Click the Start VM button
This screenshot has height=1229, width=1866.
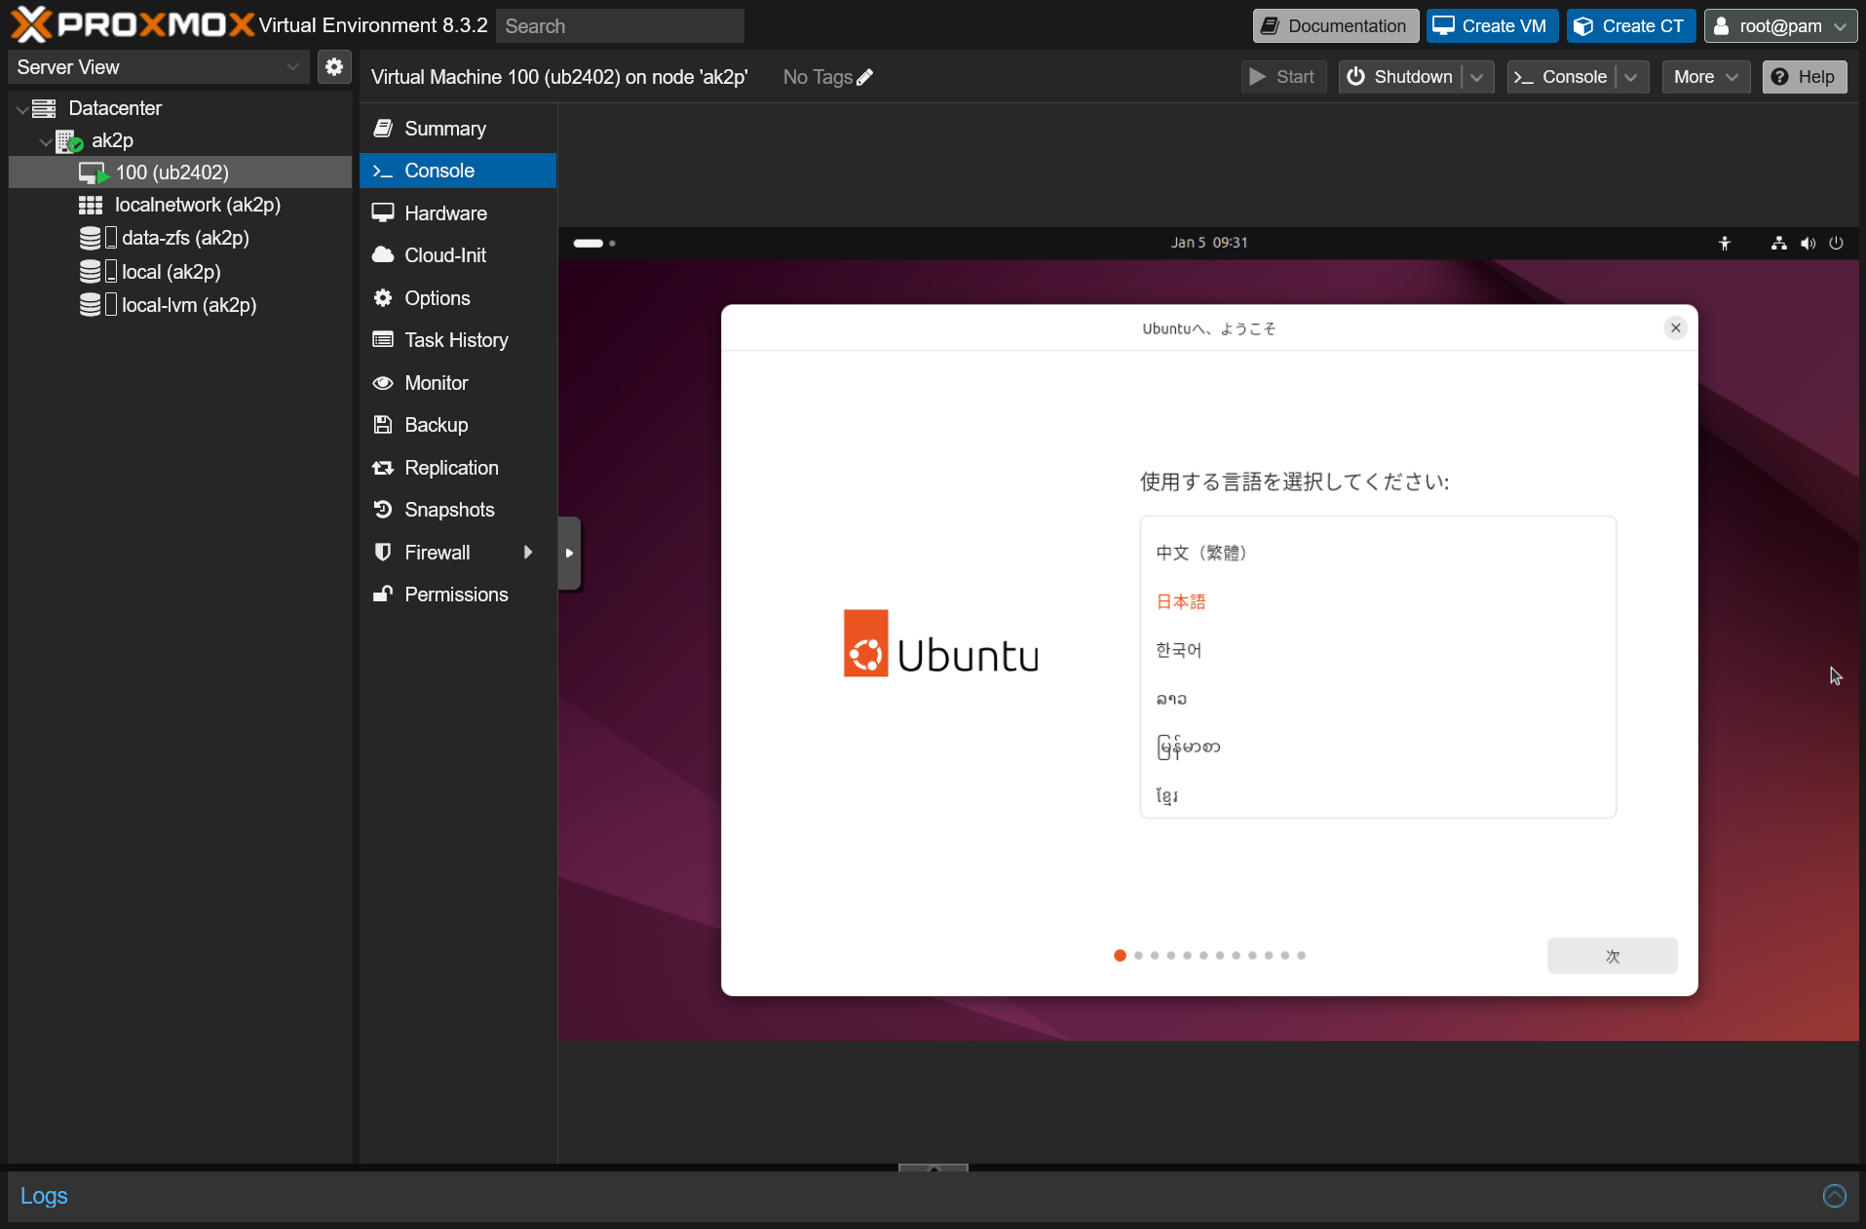pos(1283,77)
